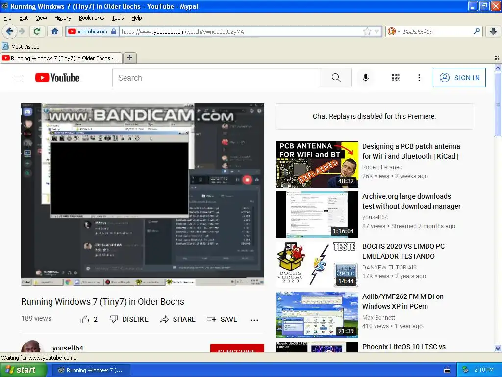Click scrollbar up arrow of page
This screenshot has width=502, height=377.
tap(498, 68)
